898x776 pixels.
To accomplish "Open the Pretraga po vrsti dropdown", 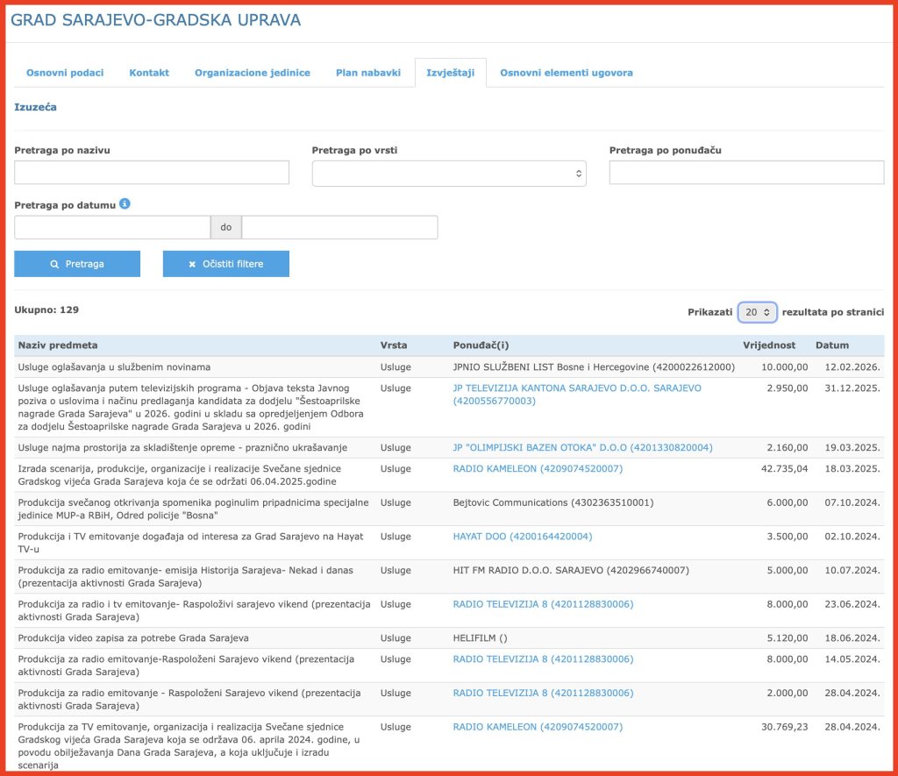I will tap(448, 174).
